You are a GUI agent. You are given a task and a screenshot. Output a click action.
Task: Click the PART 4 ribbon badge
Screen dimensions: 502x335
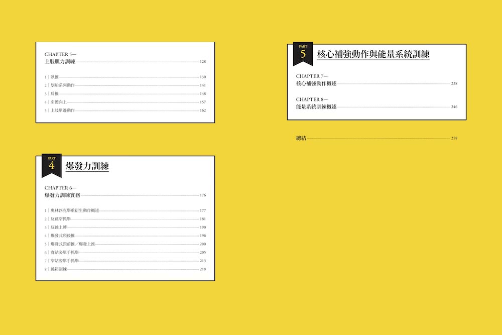tap(51, 165)
